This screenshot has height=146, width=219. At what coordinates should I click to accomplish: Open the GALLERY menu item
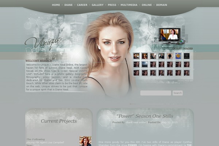97,5
